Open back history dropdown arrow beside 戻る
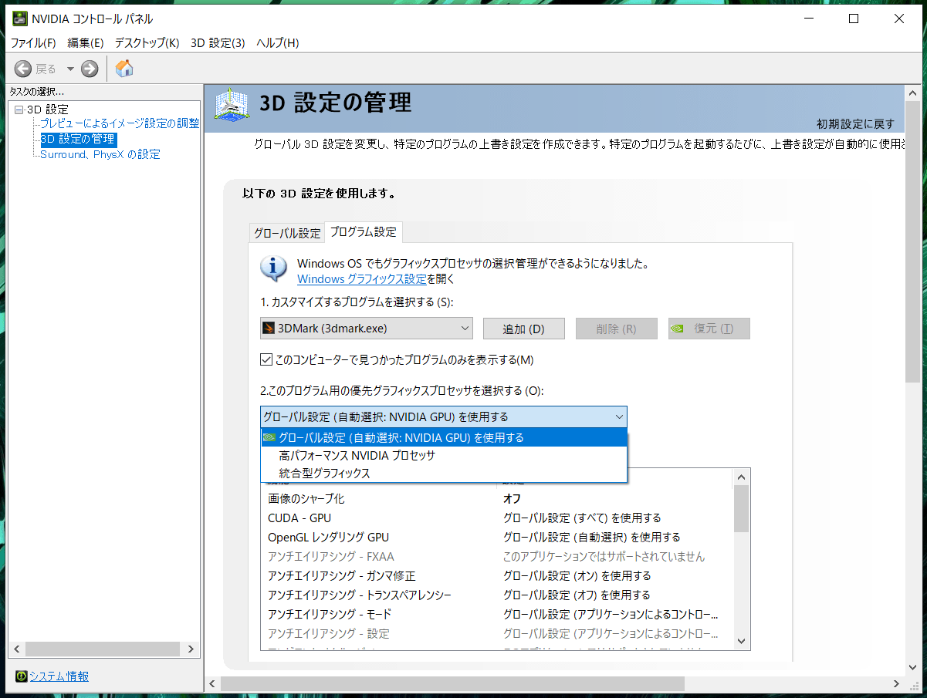This screenshot has height=698, width=927. 70,69
